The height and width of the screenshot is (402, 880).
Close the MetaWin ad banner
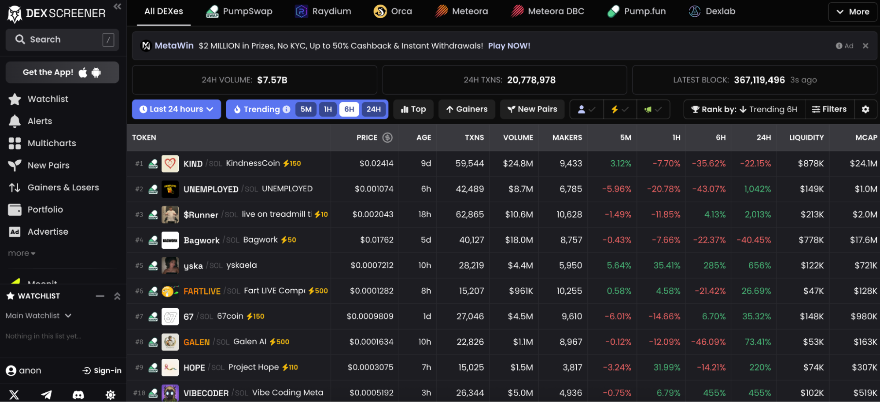pyautogui.click(x=865, y=46)
